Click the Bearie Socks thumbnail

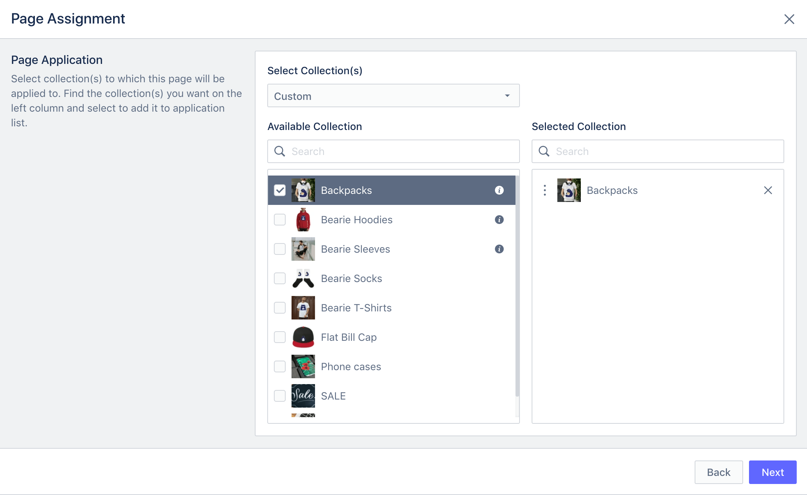[x=303, y=278]
